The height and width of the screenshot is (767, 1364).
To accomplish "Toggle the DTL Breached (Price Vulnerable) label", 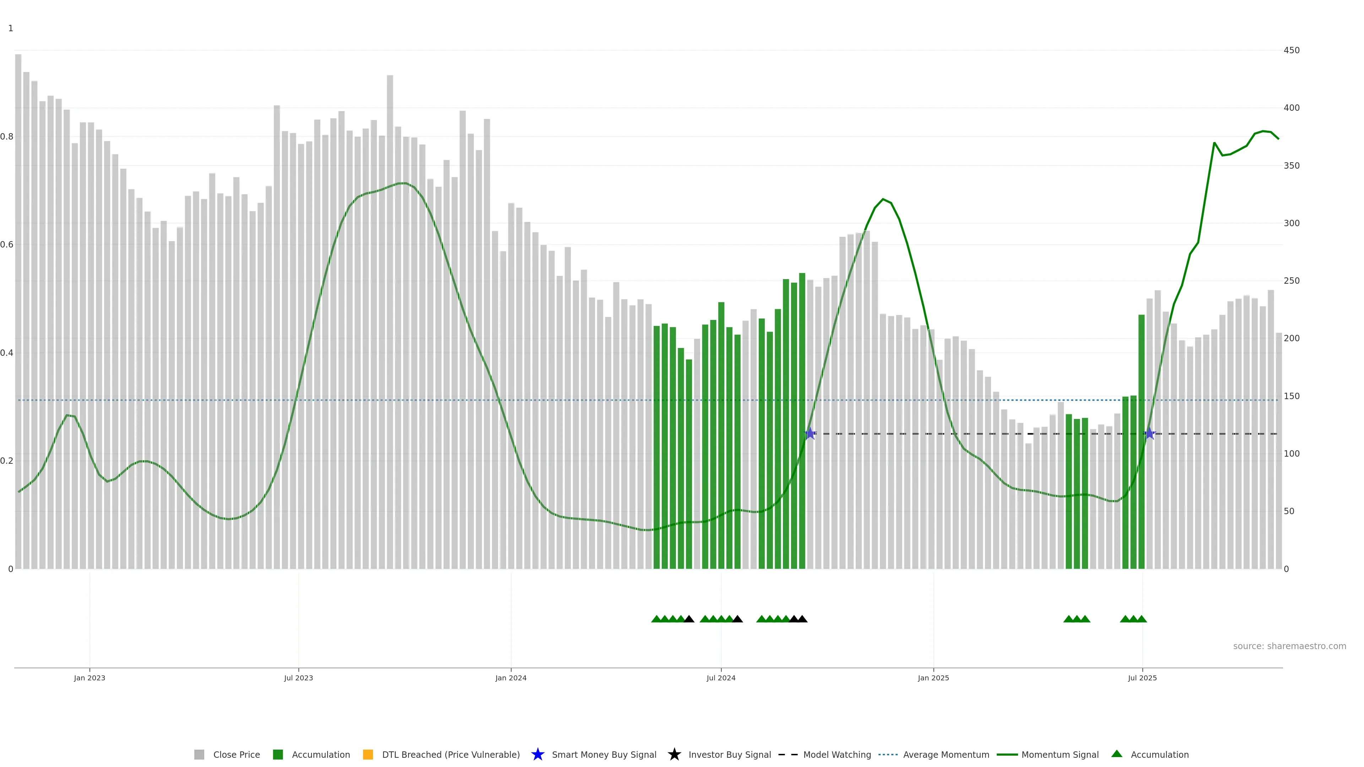I will tap(451, 755).
